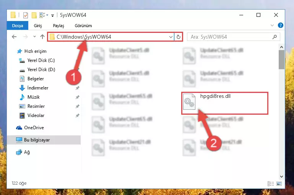294x195 pixels.
Task: Click the hpgdi8res.dll gear file icon
Action: pyautogui.click(x=189, y=102)
